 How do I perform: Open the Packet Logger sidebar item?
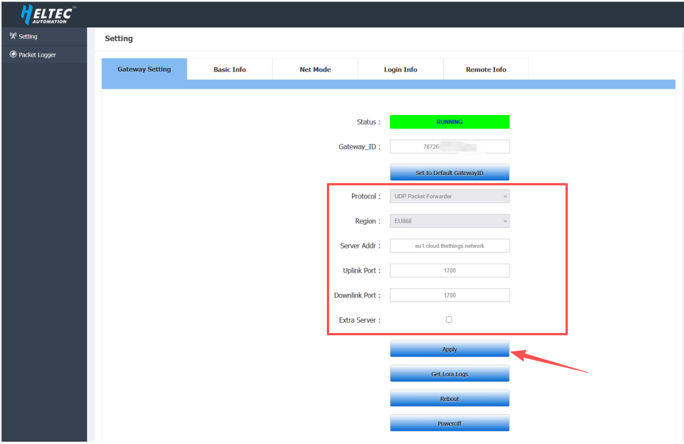[x=37, y=55]
